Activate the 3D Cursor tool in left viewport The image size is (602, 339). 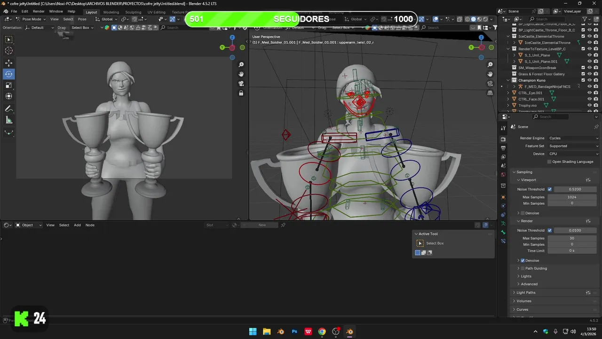(9, 51)
